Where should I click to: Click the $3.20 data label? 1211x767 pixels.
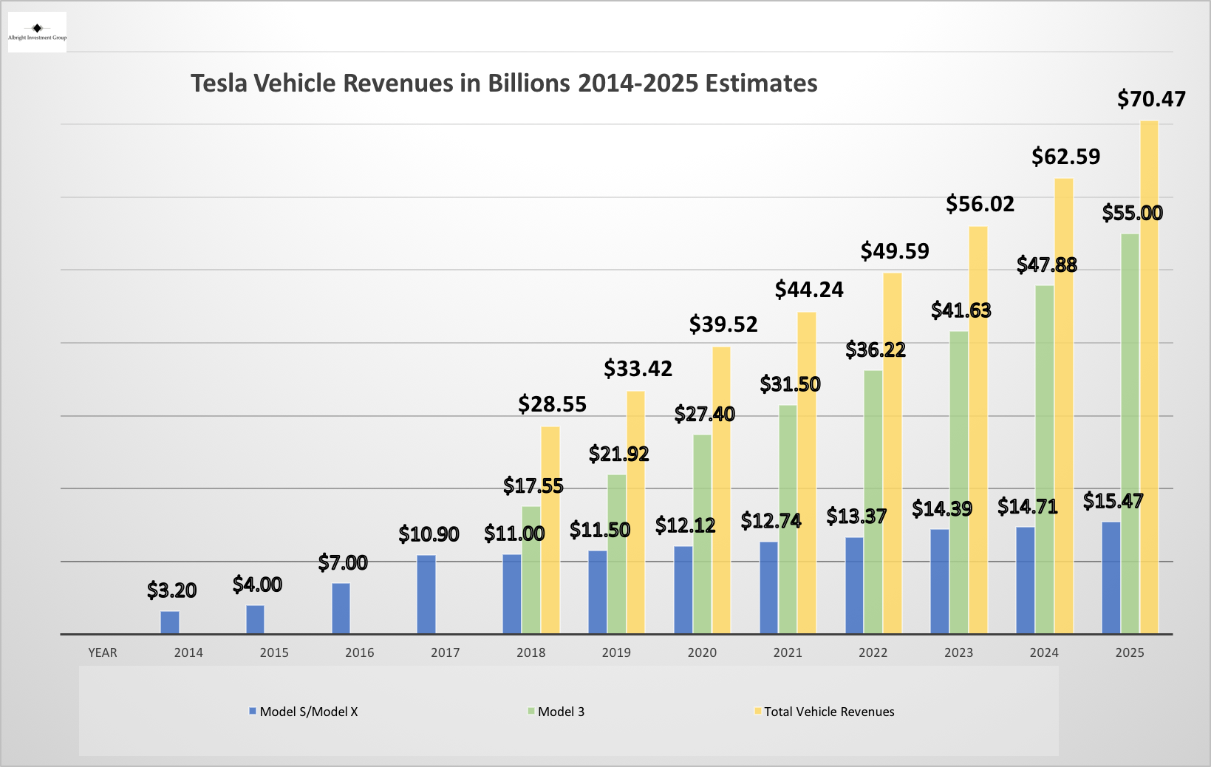pyautogui.click(x=171, y=590)
